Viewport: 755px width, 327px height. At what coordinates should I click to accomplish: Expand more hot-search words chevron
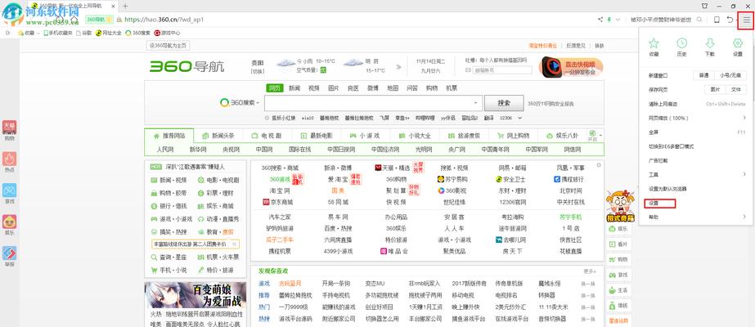(519, 118)
